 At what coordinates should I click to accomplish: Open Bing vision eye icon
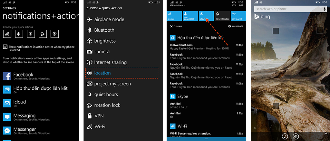coord(296,136)
